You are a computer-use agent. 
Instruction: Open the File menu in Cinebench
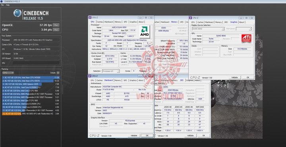pos(2,5)
